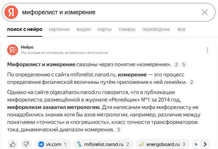Open the three-dot options menu
Image resolution: width=218 pixels, height=149 pixels.
tap(207, 50)
